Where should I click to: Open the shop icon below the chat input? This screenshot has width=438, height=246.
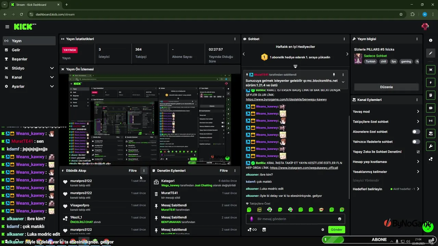(x=264, y=230)
